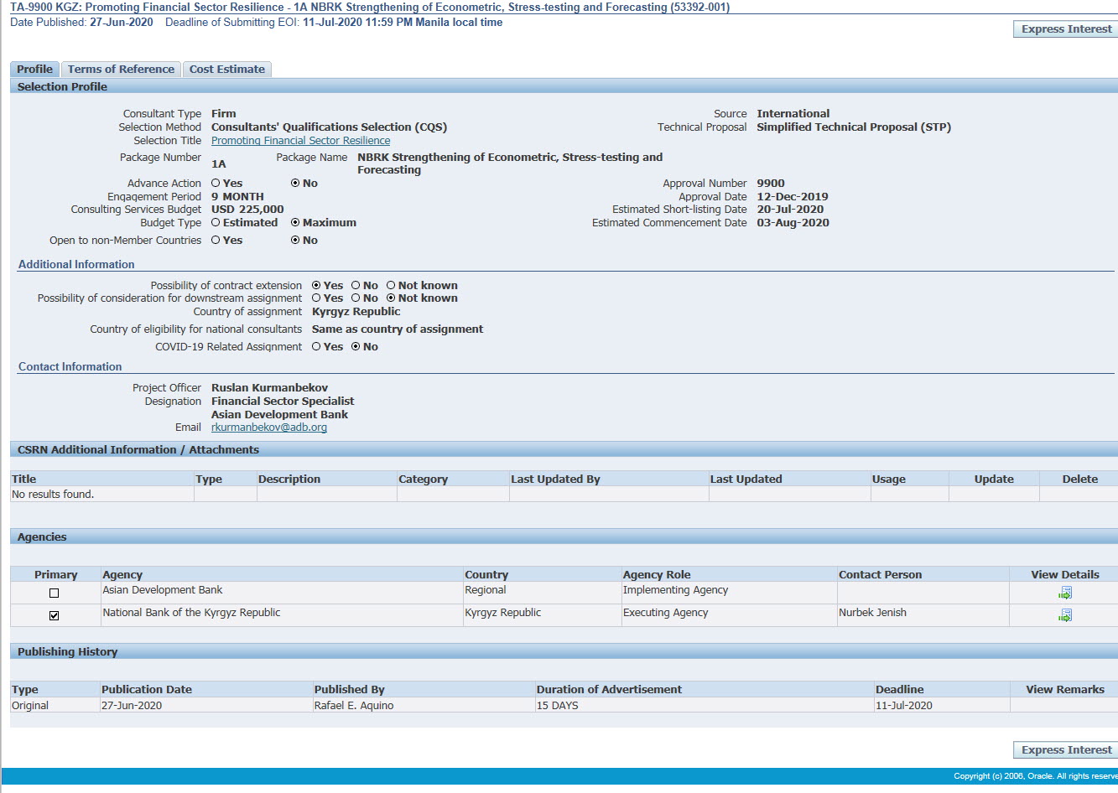The image size is (1118, 793).
Task: Select Not known for contract extension
Action: click(x=391, y=286)
